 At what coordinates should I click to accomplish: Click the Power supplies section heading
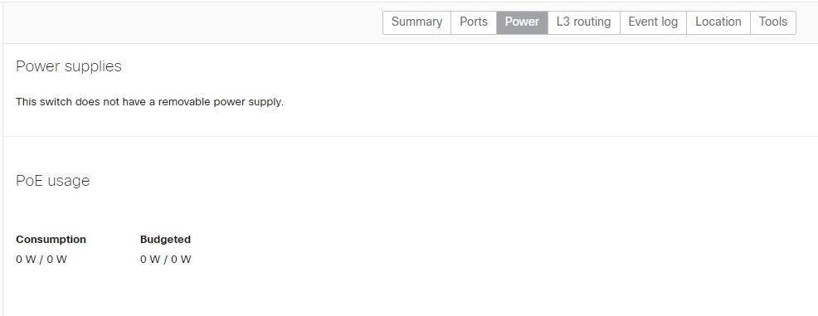point(69,66)
